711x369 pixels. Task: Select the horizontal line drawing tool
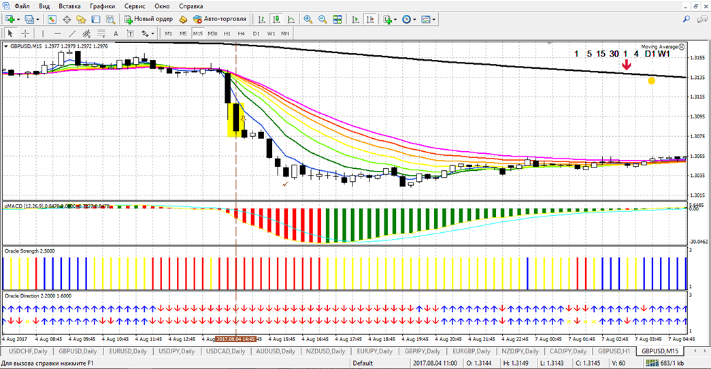click(x=57, y=33)
